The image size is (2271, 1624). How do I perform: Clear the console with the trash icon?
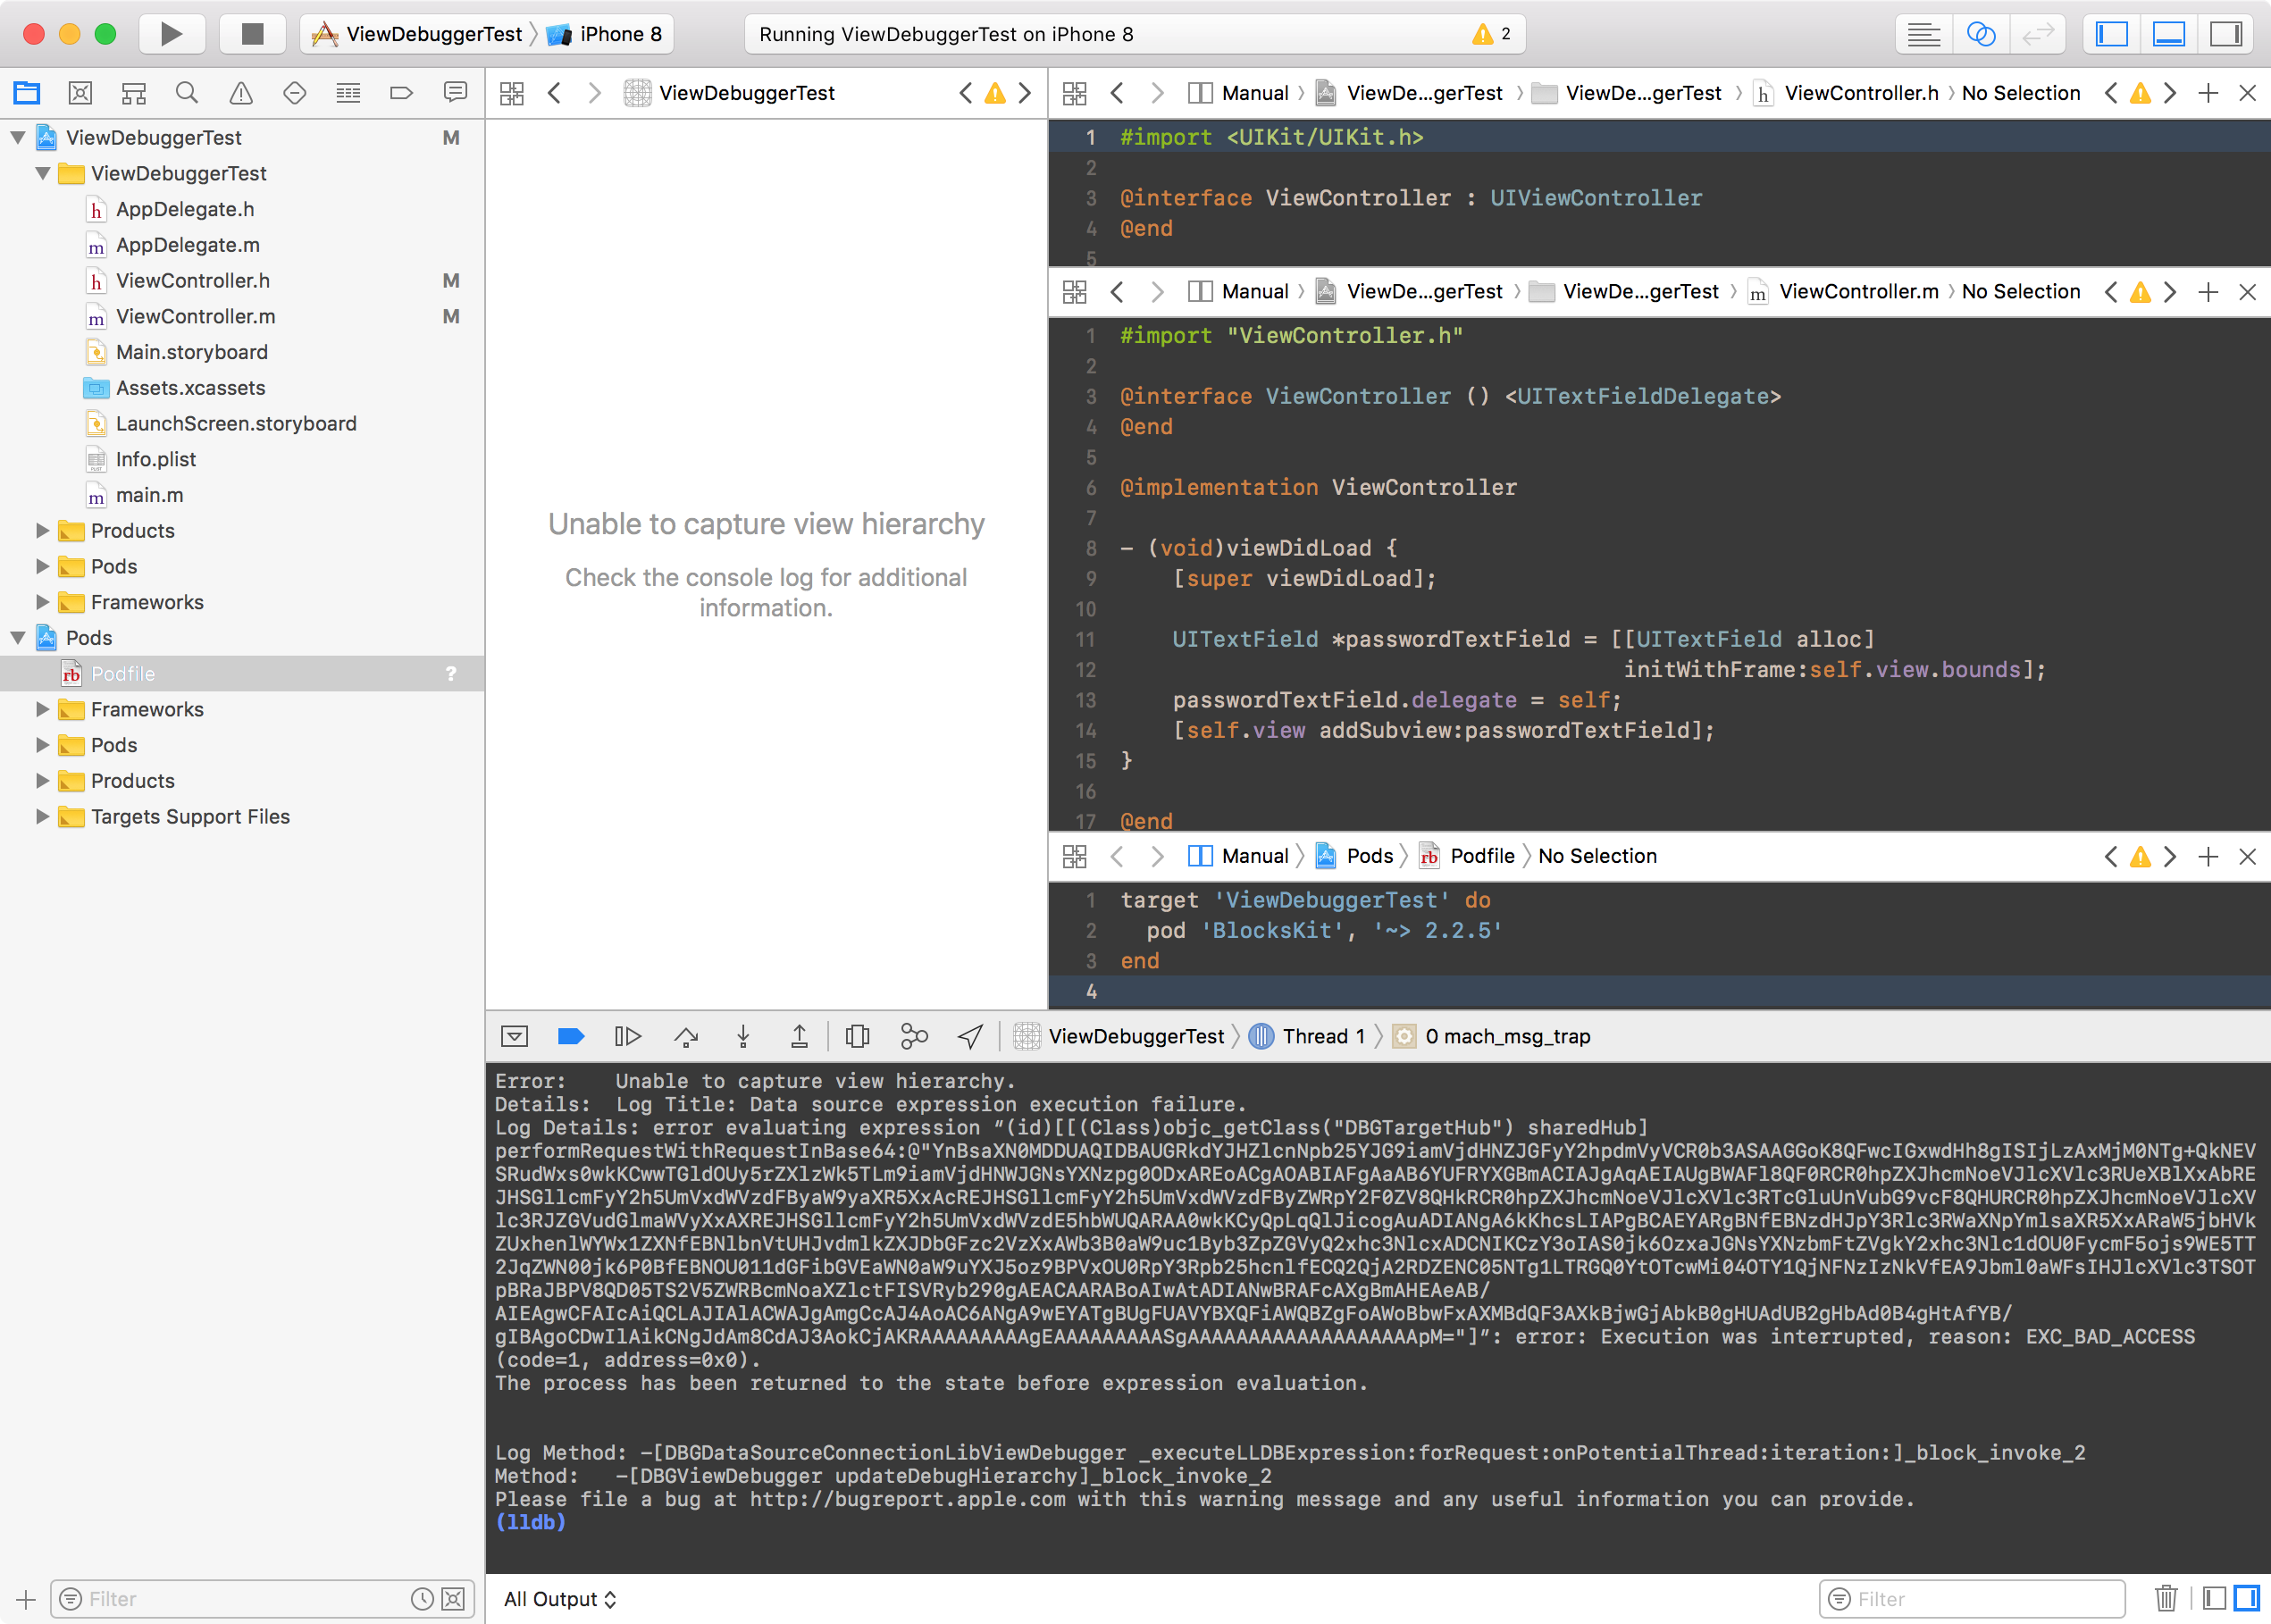point(2166,1598)
